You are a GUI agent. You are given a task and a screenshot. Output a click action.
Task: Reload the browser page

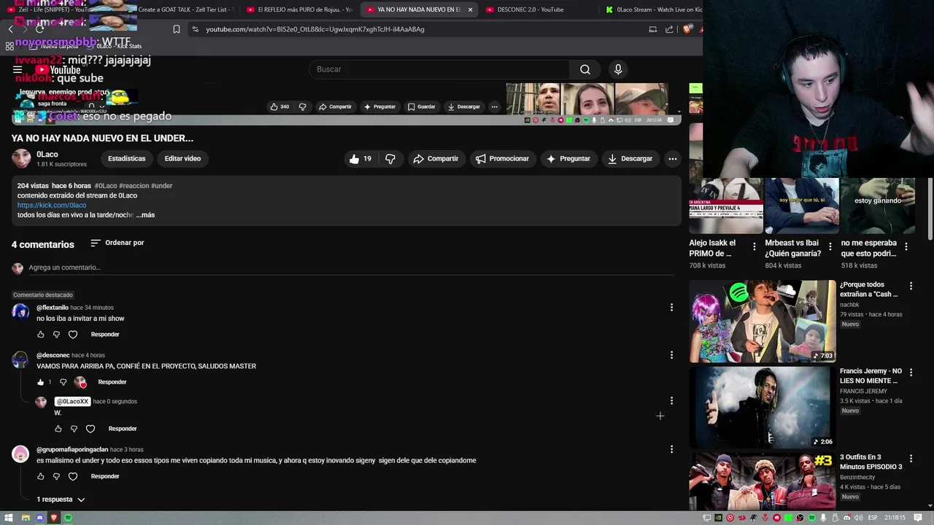pyautogui.click(x=39, y=29)
